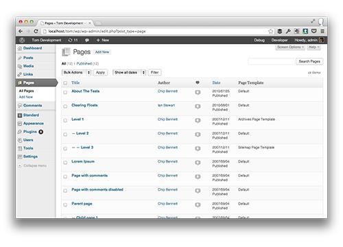Image resolution: width=343 pixels, height=247 pixels.
Task: Click the WordPress logo in admin bar
Action: click(22, 40)
